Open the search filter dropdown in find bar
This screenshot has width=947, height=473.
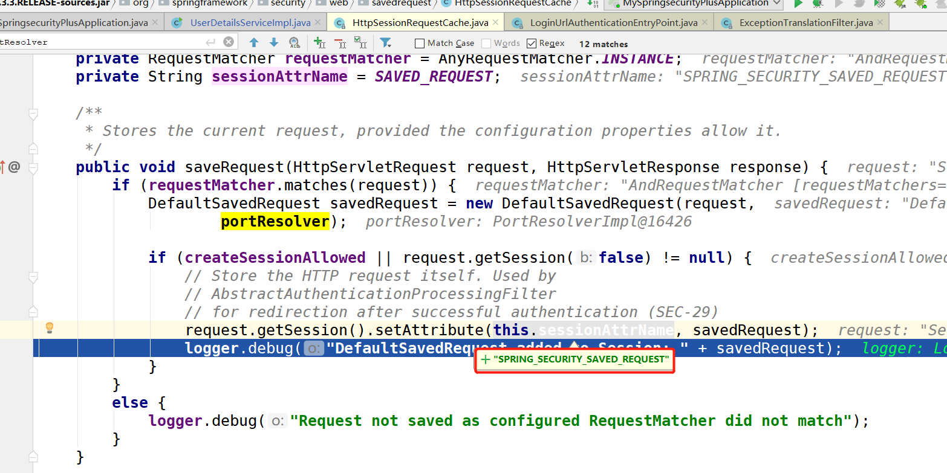(x=386, y=43)
